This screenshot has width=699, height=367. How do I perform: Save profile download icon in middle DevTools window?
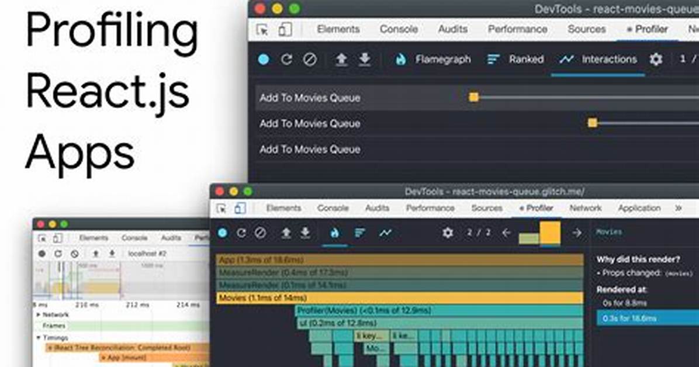coord(305,233)
